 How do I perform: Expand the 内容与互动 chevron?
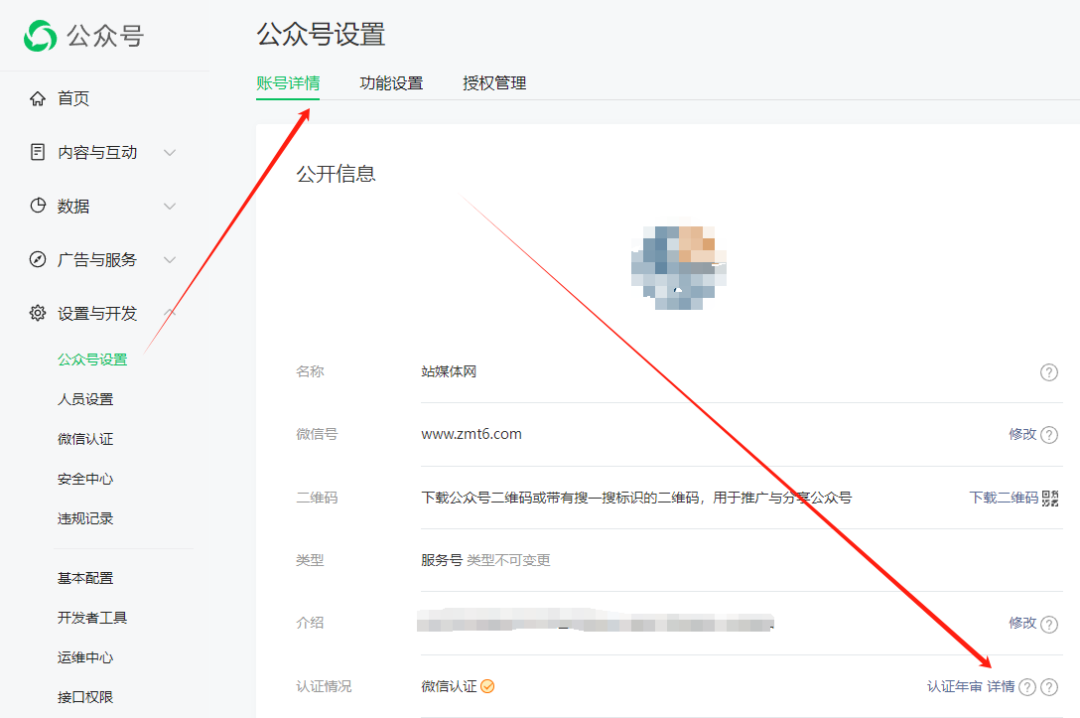[170, 152]
